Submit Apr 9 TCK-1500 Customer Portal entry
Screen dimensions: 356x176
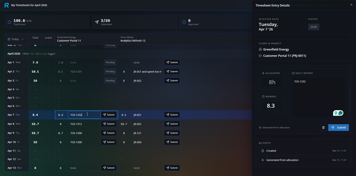click(109, 133)
